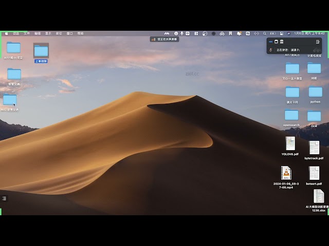Click the Spotlight search magnifier icon
This screenshot has height=246, width=329.
click(265, 33)
